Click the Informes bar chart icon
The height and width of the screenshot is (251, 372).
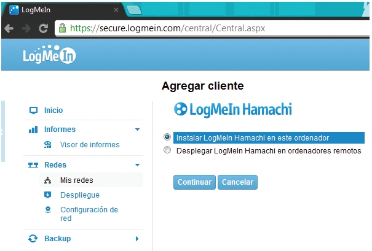pos(33,129)
